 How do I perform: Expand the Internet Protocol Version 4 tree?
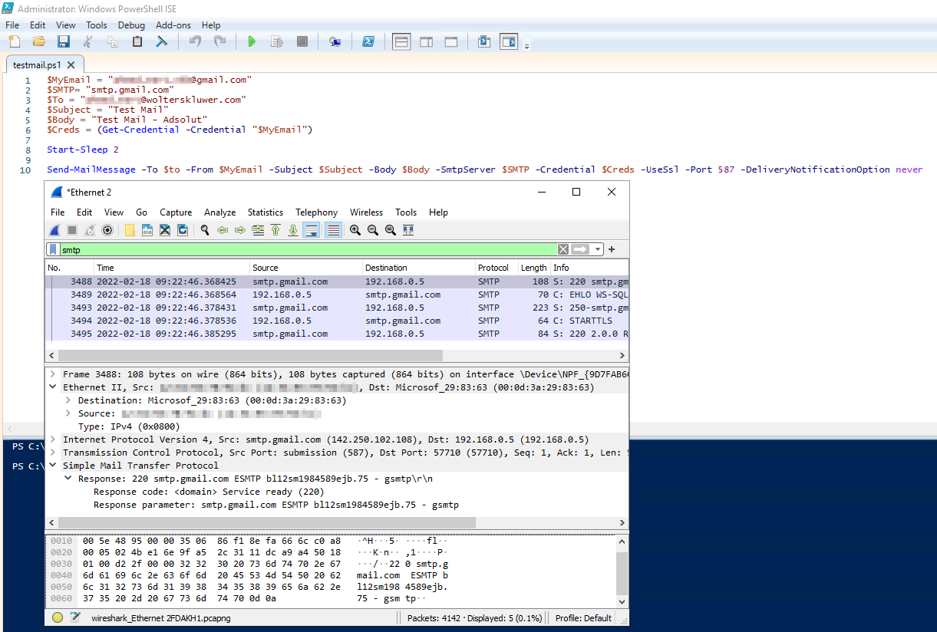click(x=52, y=439)
